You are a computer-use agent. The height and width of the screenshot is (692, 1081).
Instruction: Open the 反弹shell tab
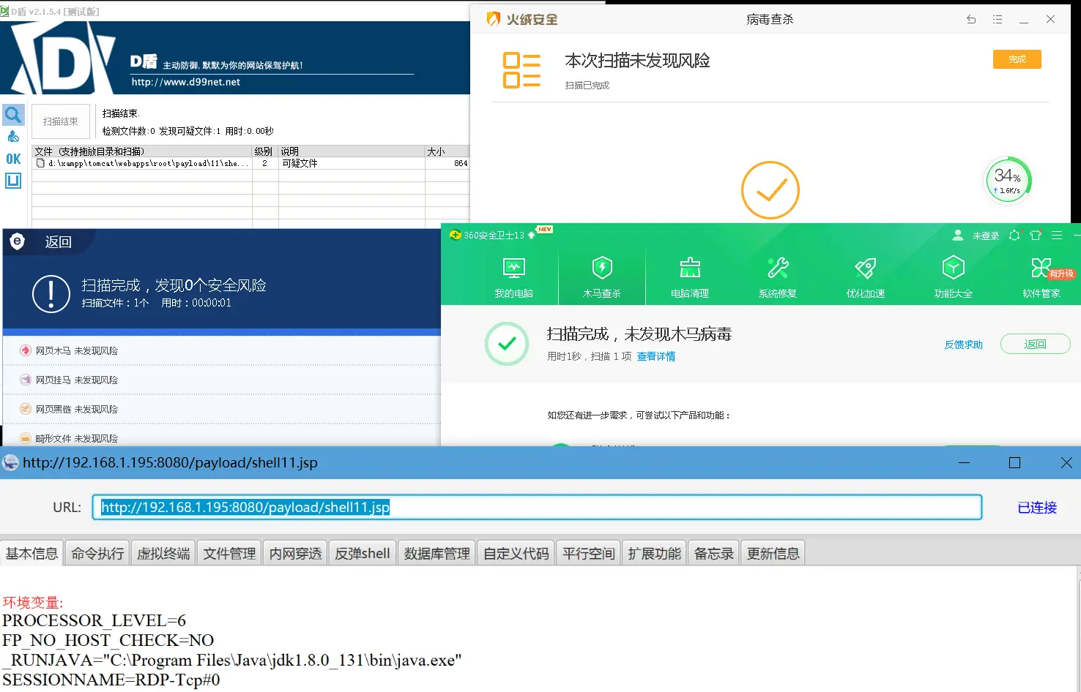click(362, 554)
